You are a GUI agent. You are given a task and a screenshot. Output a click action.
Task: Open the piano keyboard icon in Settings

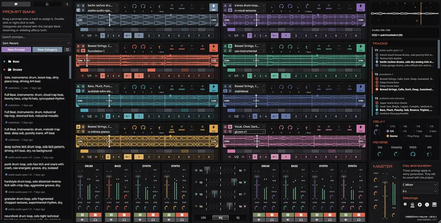click(x=434, y=205)
